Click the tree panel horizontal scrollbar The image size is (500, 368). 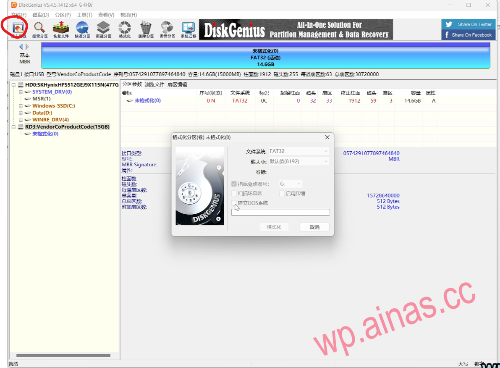[63, 355]
